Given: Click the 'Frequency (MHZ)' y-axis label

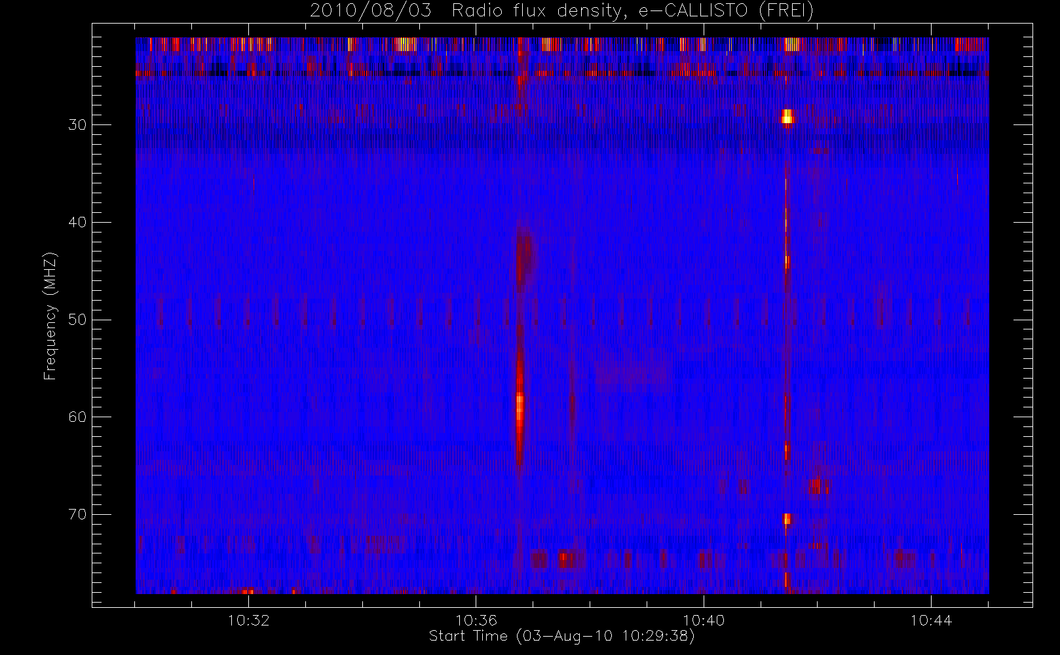Looking at the screenshot, I should click(50, 316).
